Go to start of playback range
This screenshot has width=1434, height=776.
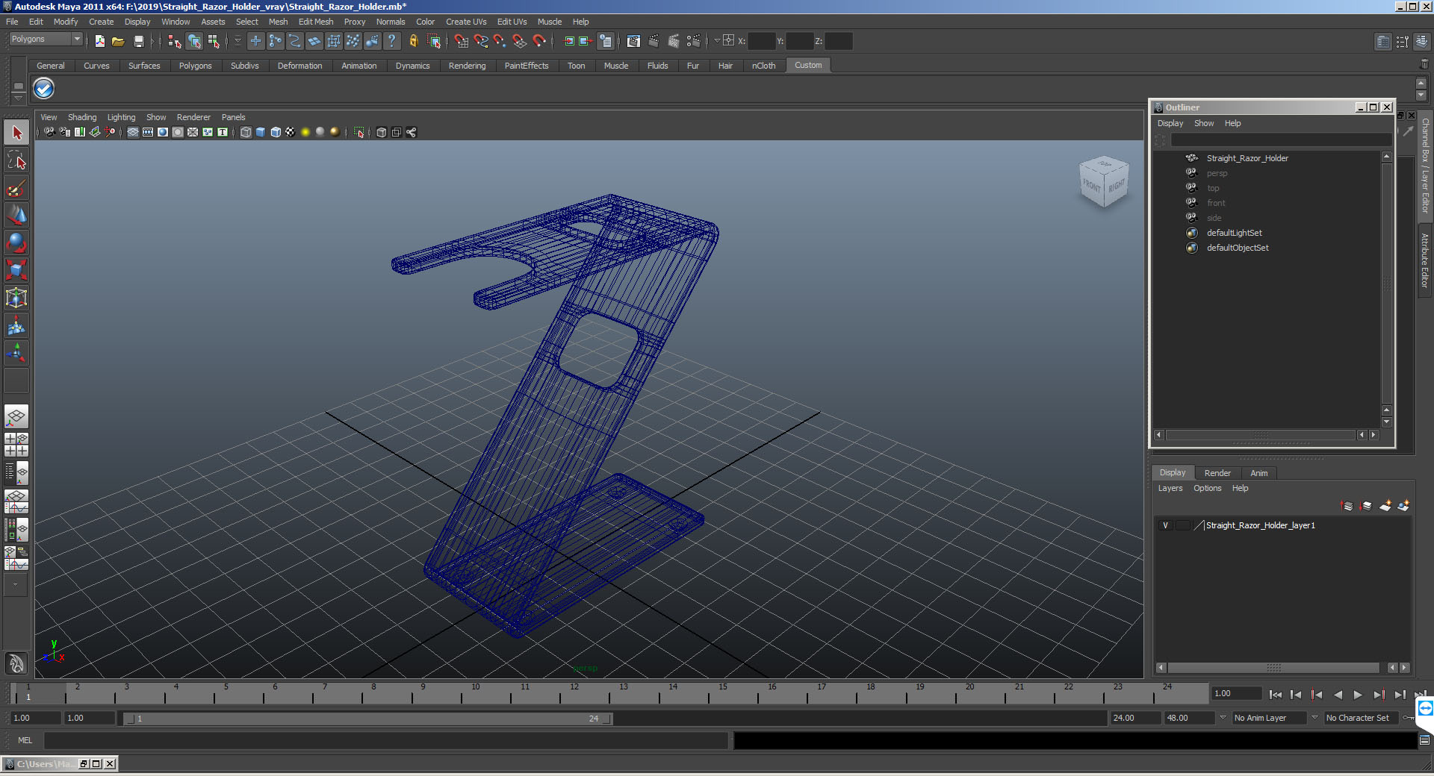1275,695
